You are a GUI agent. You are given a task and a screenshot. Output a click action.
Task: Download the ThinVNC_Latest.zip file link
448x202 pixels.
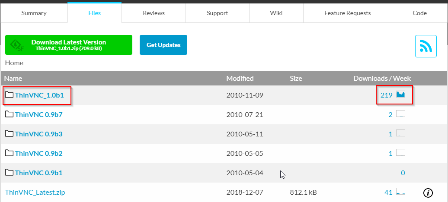pos(35,192)
